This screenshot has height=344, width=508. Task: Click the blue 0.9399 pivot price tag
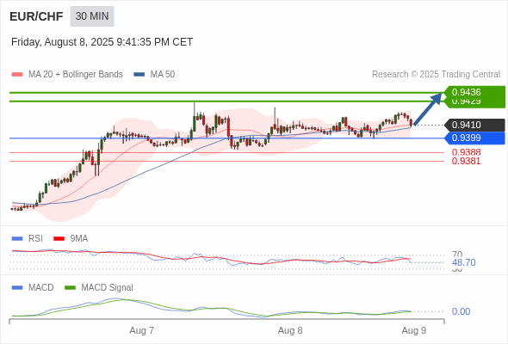pyautogui.click(x=474, y=138)
